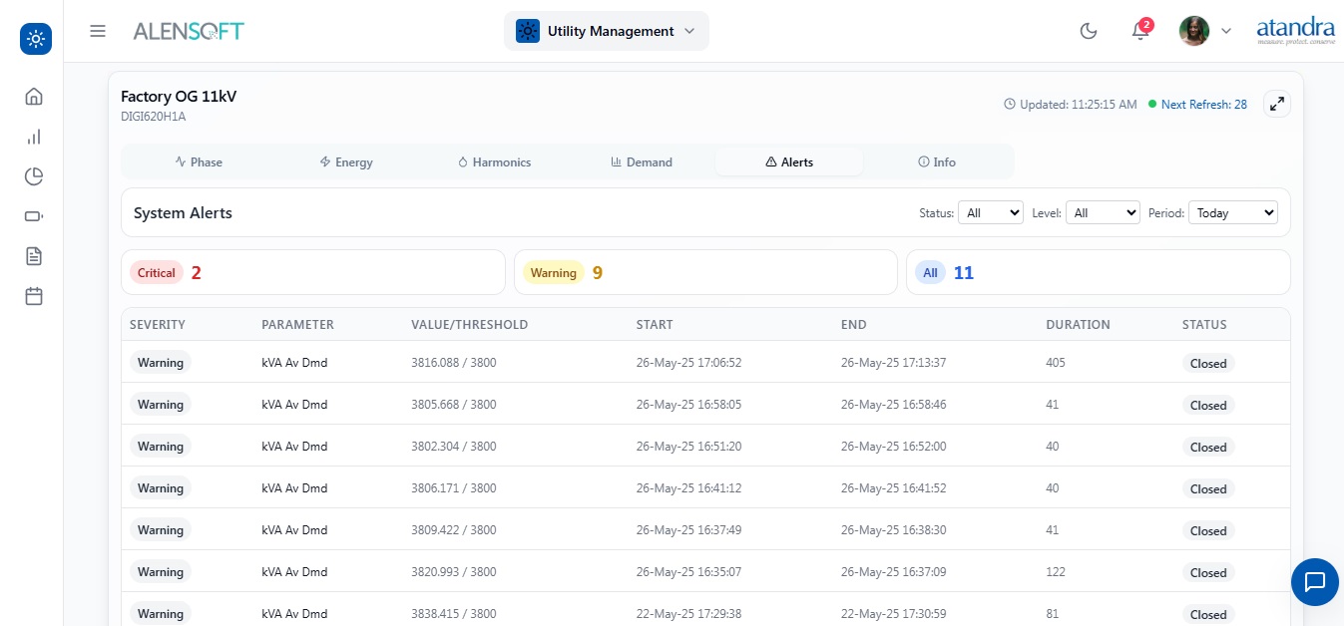The image size is (1344, 626).
Task: Open the Level filter dropdown
Action: pos(1103,212)
